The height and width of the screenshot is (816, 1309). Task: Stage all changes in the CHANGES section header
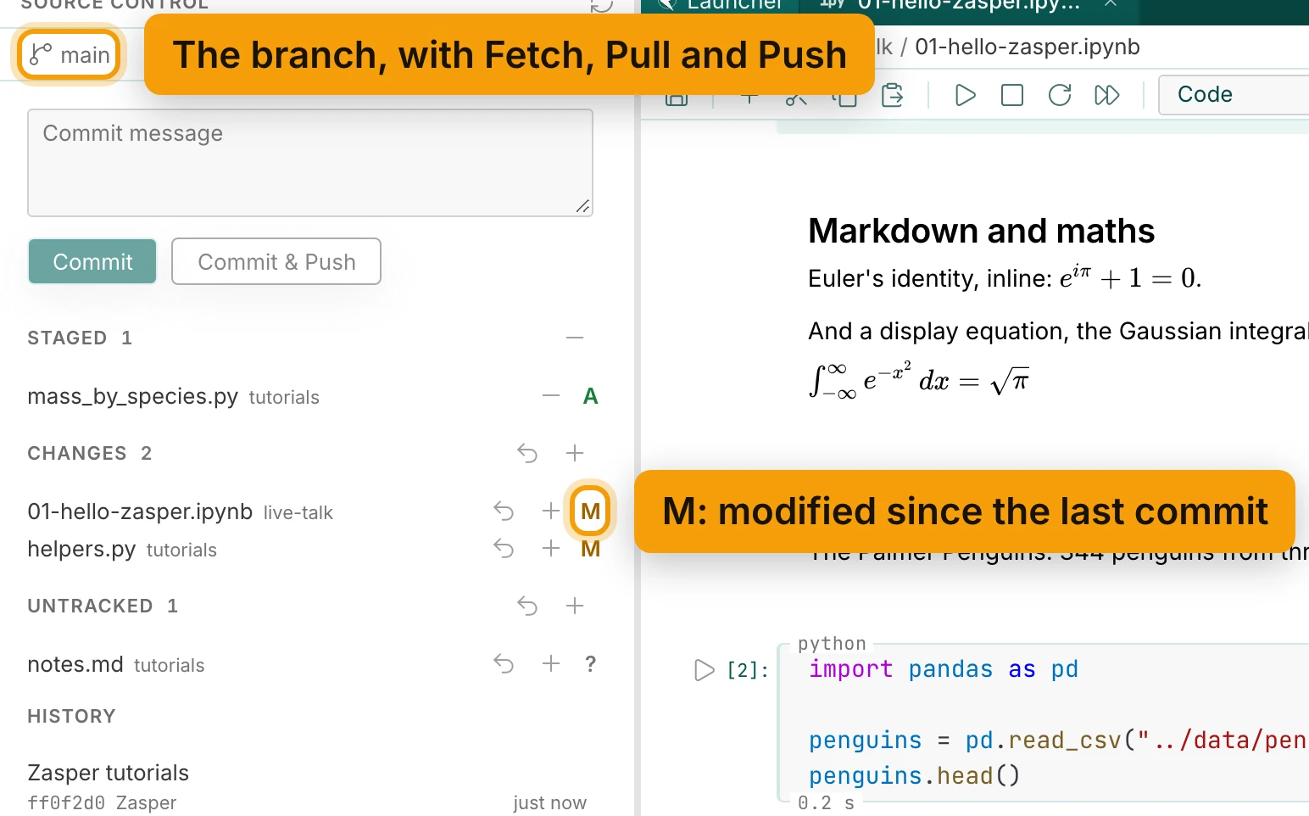point(575,453)
